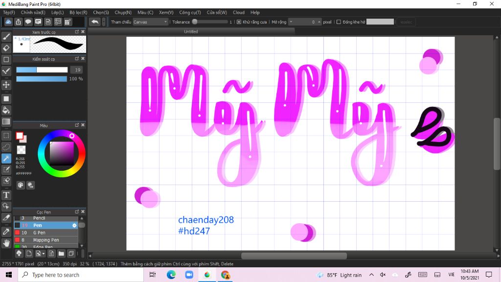
Task: Select the Lasso tool
Action: pyautogui.click(x=6, y=147)
